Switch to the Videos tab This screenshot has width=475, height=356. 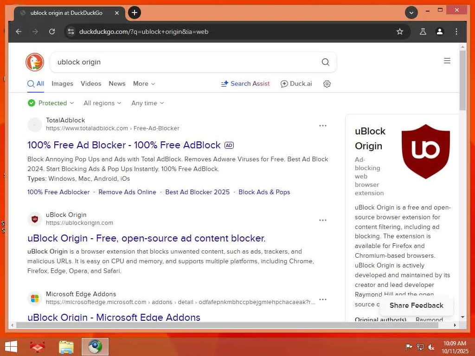(91, 84)
